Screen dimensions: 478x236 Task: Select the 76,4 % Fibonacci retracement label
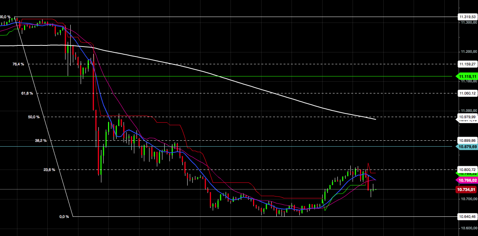click(x=18, y=64)
